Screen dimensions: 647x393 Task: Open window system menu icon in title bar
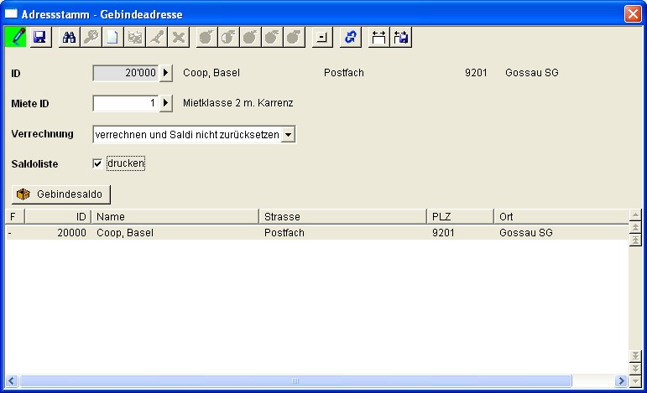pyautogui.click(x=11, y=14)
